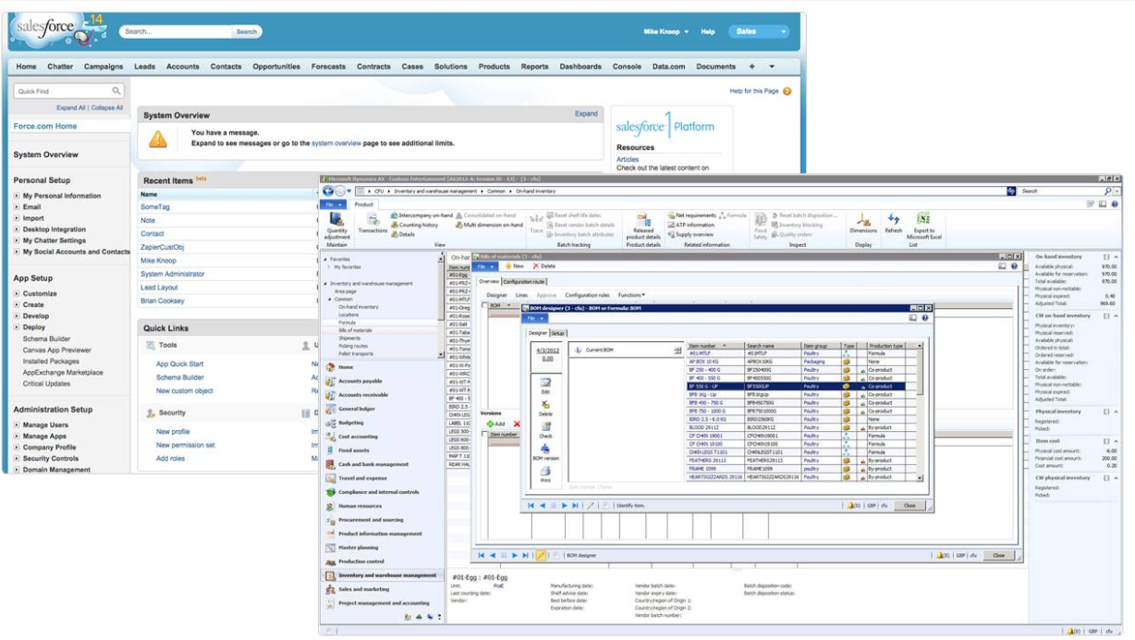This screenshot has height=640, width=1135.
Task: Switch to the Configuration route tab
Action: click(x=524, y=281)
